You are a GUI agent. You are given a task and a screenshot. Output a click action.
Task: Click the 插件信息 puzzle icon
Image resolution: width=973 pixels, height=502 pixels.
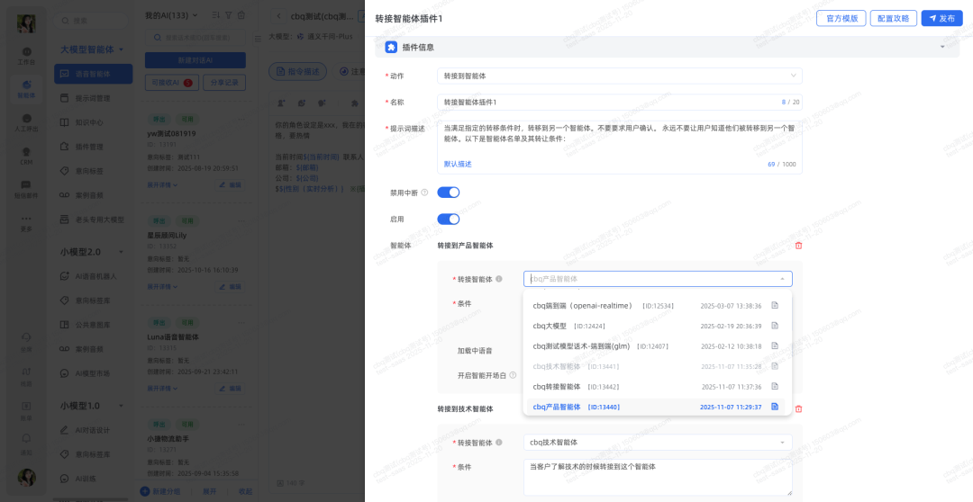click(x=391, y=47)
